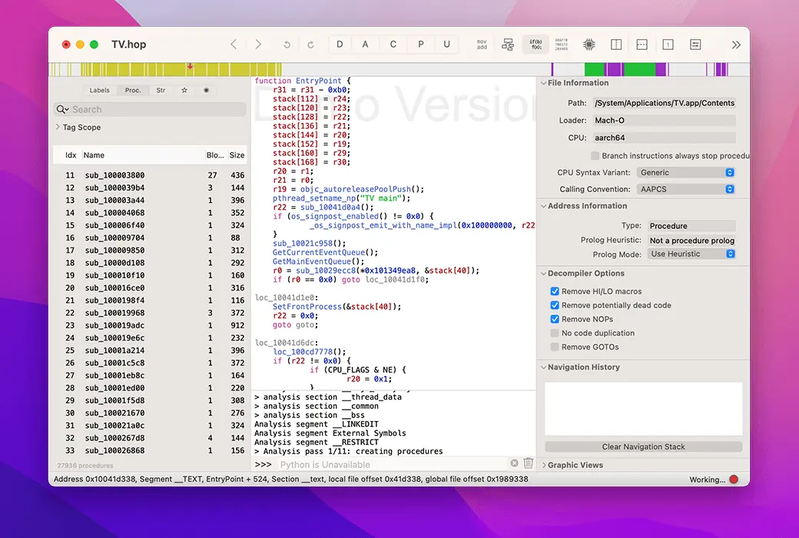Mark as Procedure with P button
The width and height of the screenshot is (799, 538).
421,45
